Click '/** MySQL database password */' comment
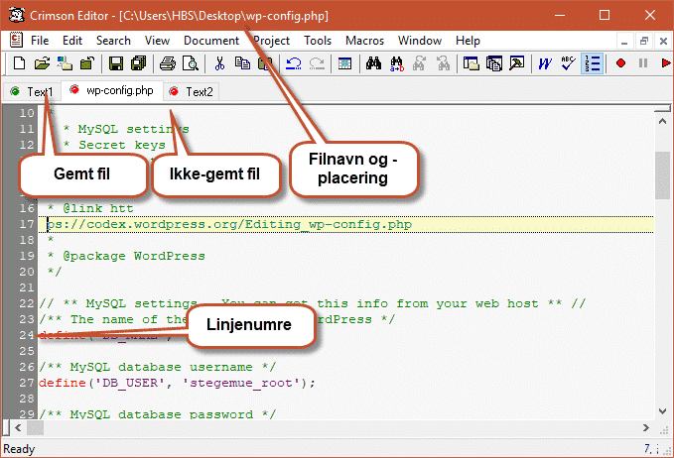Screen dimensions: 674x458 (x=157, y=414)
